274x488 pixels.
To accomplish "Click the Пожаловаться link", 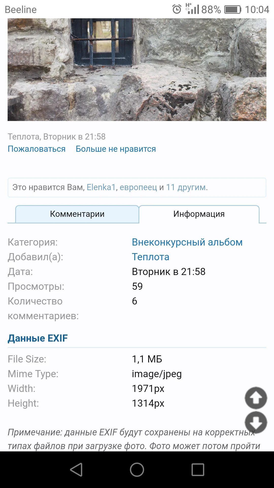I will [37, 149].
